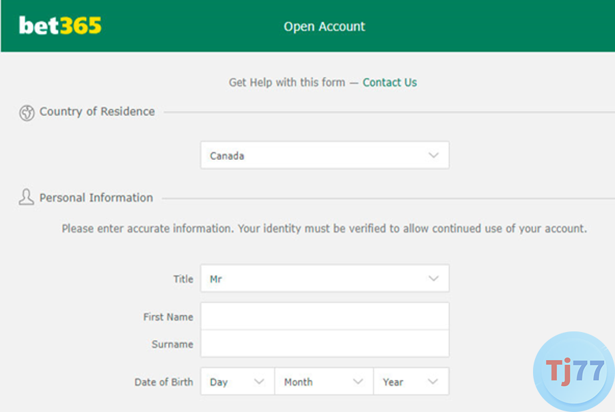Click the chevron on the Title selector
Viewport: 615px width, 412px height.
click(x=433, y=279)
